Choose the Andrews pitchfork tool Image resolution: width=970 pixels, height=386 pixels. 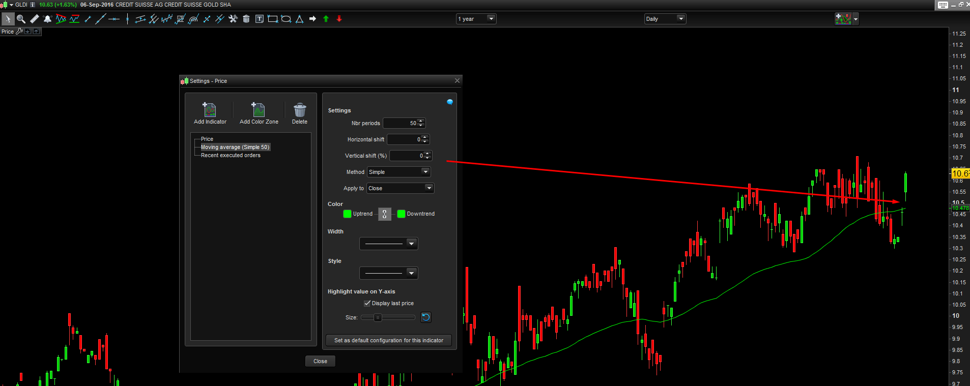click(153, 19)
